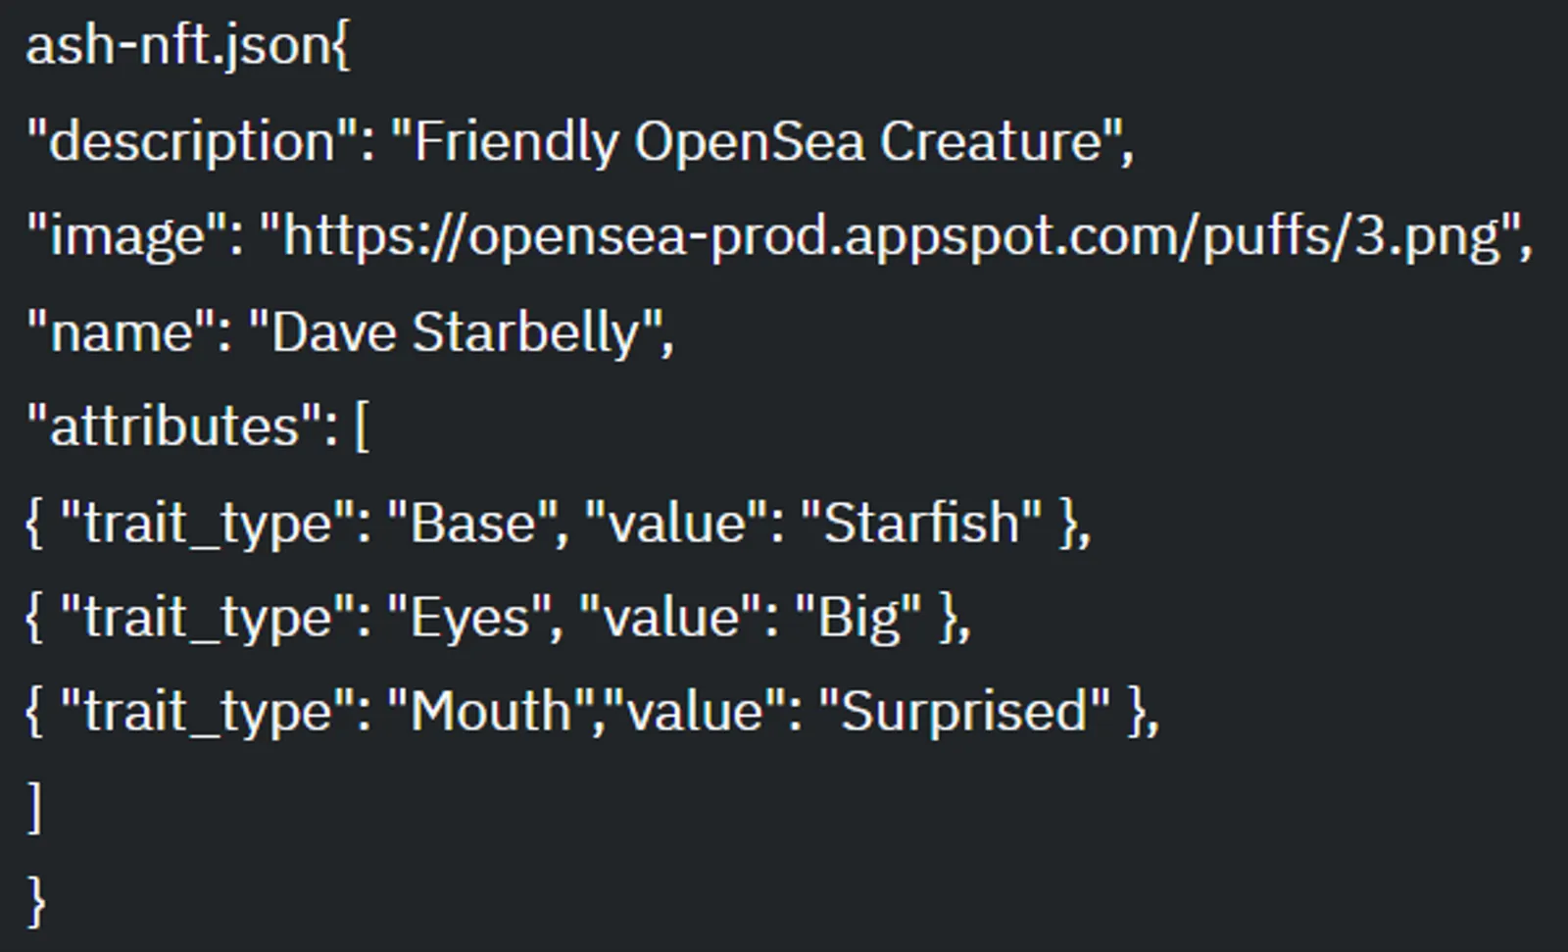
Task: Click the "description" key
Action: pos(192,141)
